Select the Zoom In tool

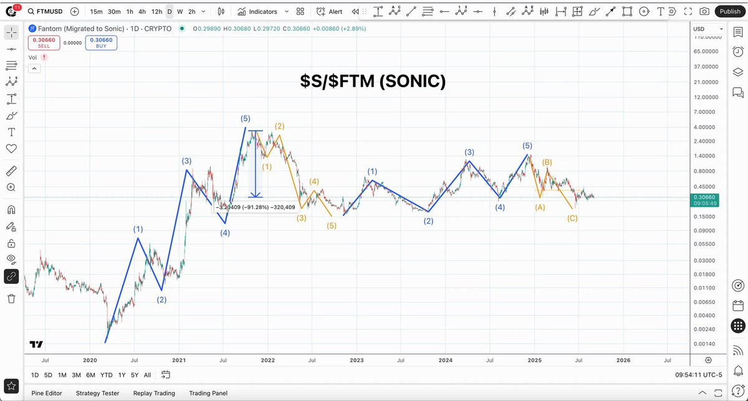pos(11,187)
